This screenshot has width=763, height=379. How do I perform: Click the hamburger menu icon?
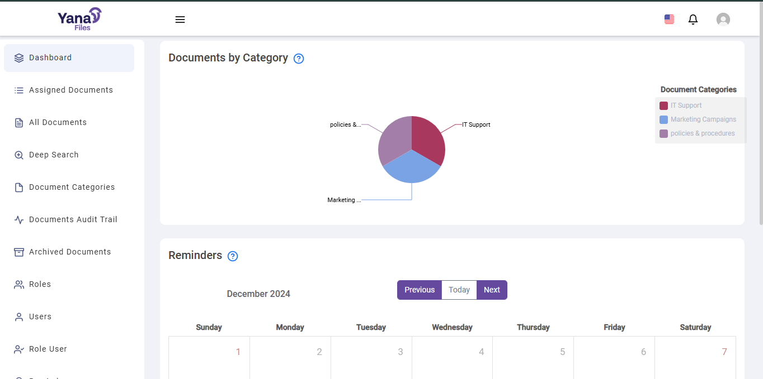click(x=180, y=20)
